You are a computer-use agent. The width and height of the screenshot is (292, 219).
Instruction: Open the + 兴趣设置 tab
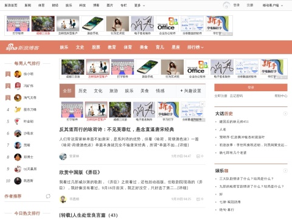190,91
